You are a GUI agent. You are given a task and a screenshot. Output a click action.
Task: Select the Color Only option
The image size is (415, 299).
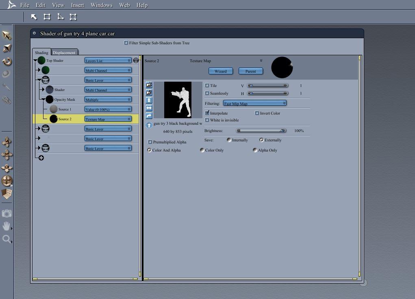click(x=202, y=150)
